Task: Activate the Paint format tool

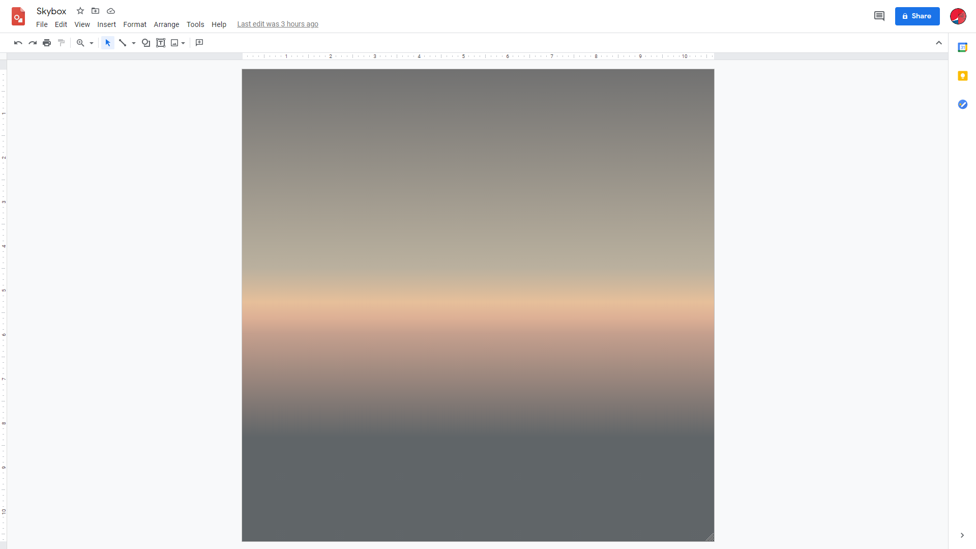Action: (61, 43)
